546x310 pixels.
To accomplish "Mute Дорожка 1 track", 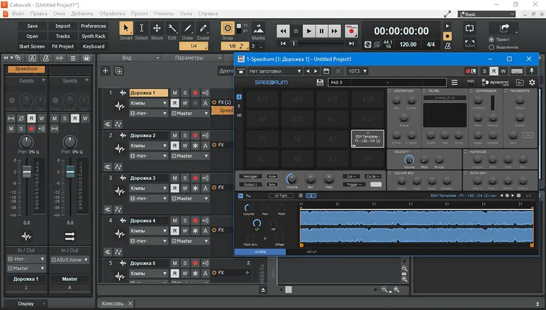I will click(175, 93).
